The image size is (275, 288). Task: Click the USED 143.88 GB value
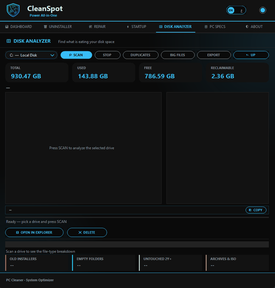click(x=93, y=76)
